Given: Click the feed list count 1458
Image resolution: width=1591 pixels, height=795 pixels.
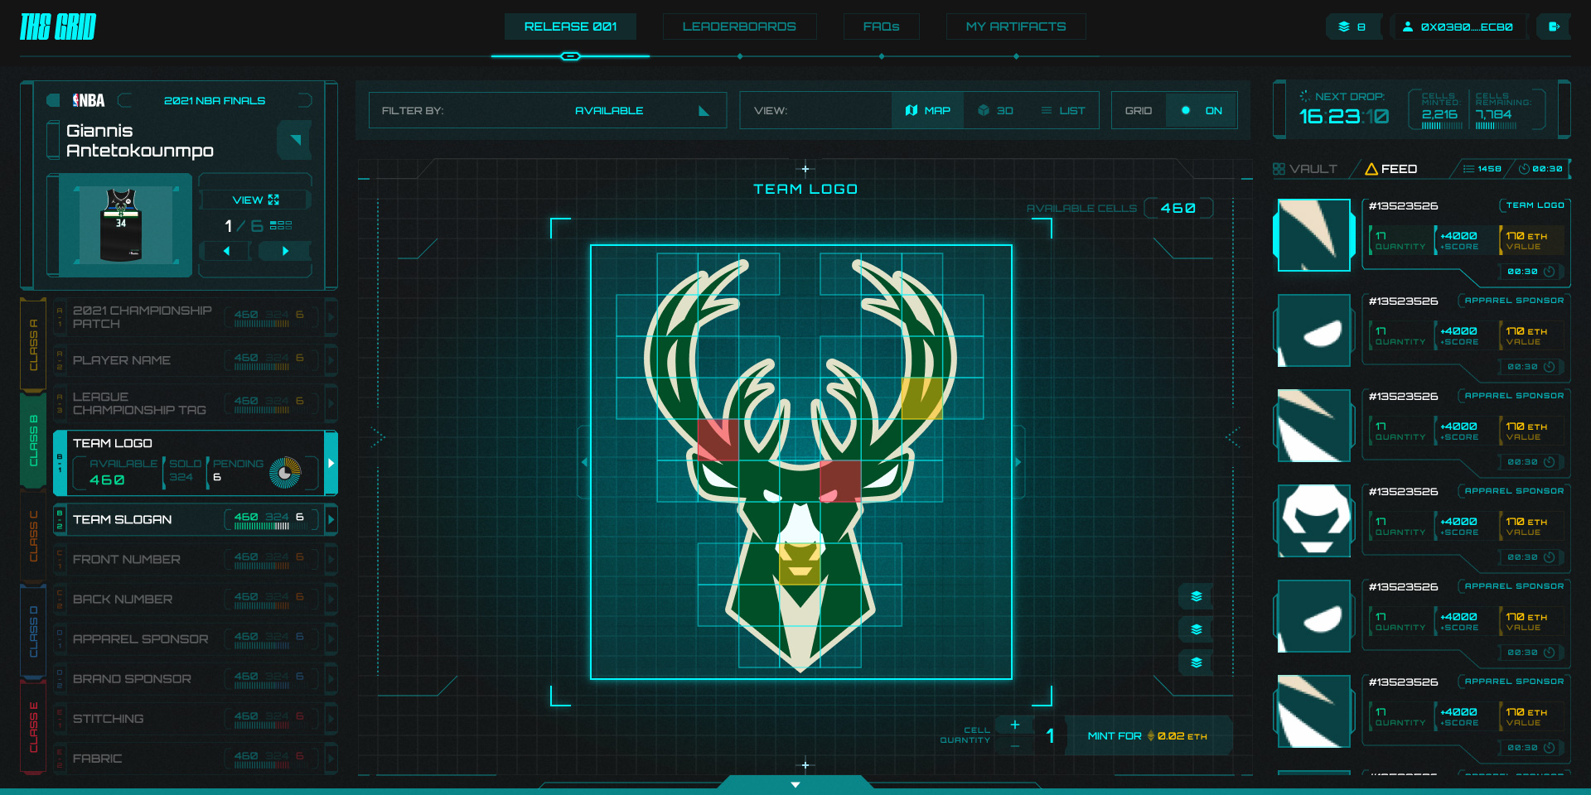Looking at the screenshot, I should [x=1482, y=169].
